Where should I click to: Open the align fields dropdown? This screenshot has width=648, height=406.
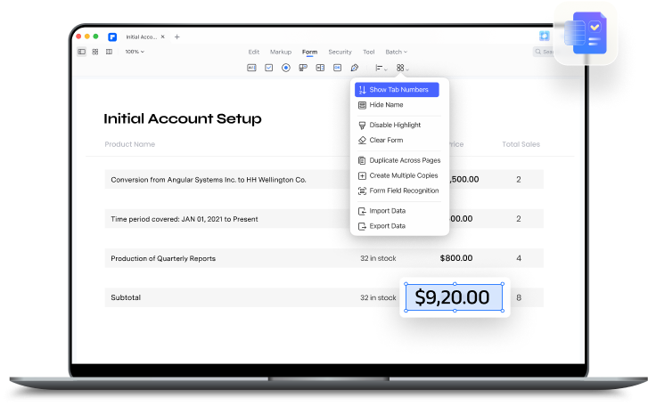pos(380,68)
